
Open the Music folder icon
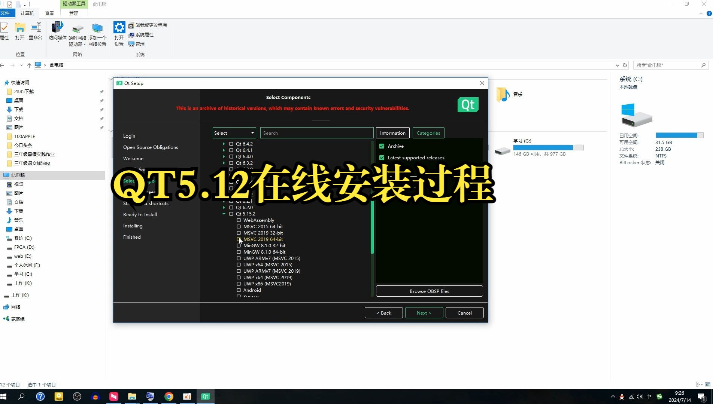[503, 95]
